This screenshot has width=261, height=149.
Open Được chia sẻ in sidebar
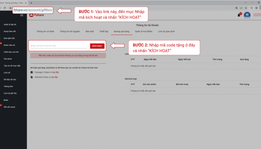pyautogui.click(x=9, y=45)
